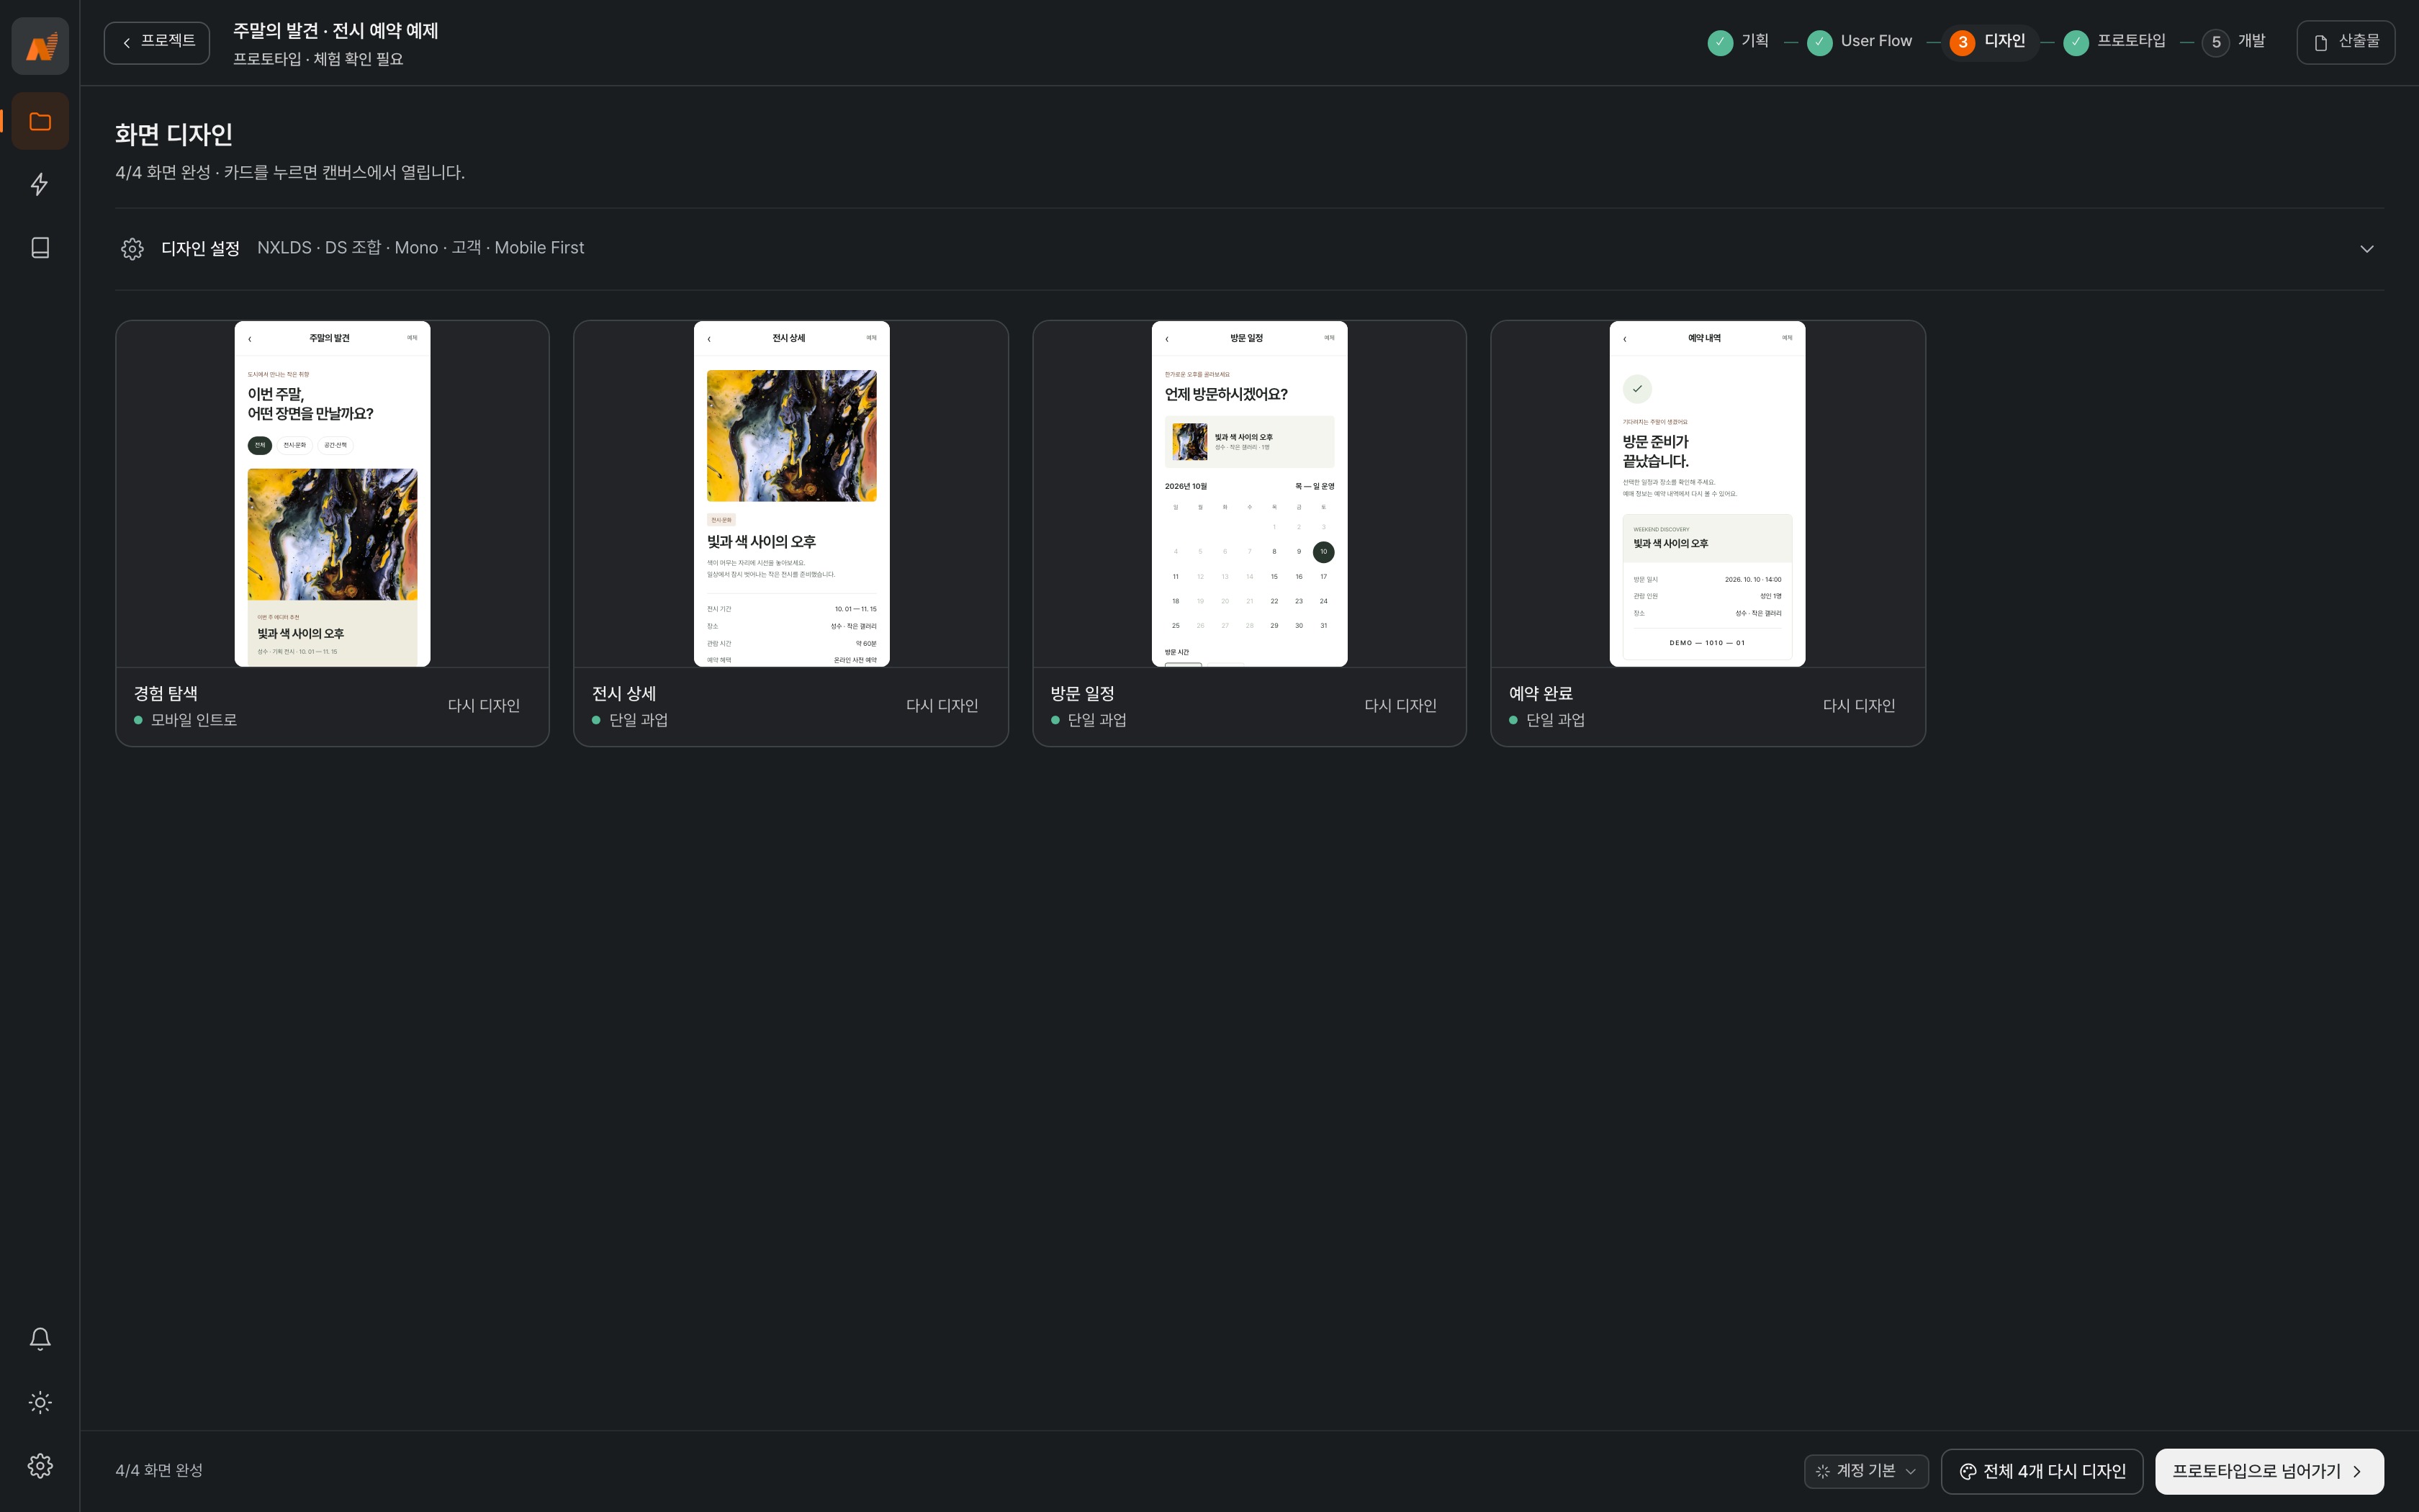Toggle the sun theme icon

(x=40, y=1402)
